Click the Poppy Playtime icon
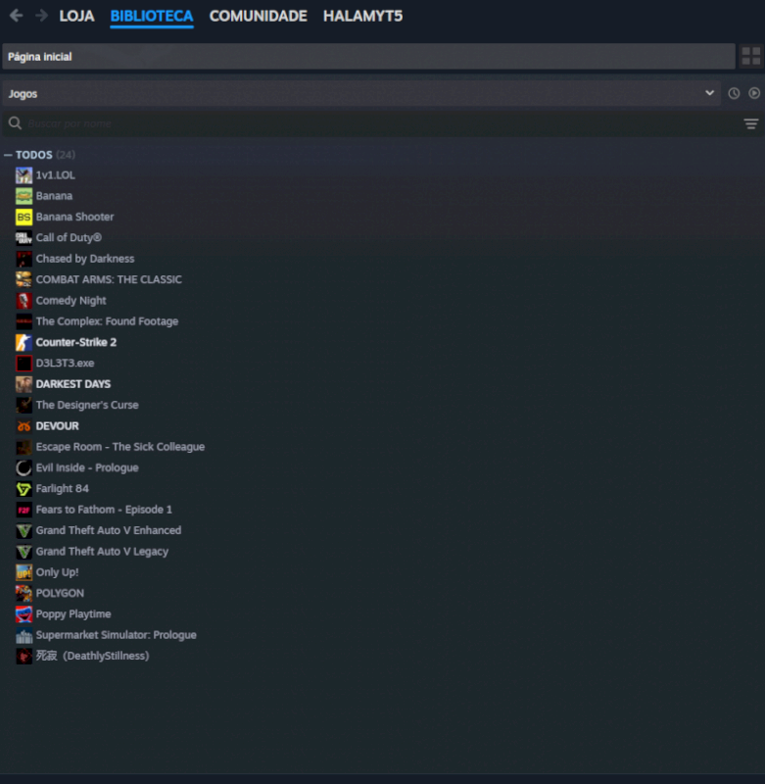Viewport: 765px width, 784px height. [24, 614]
